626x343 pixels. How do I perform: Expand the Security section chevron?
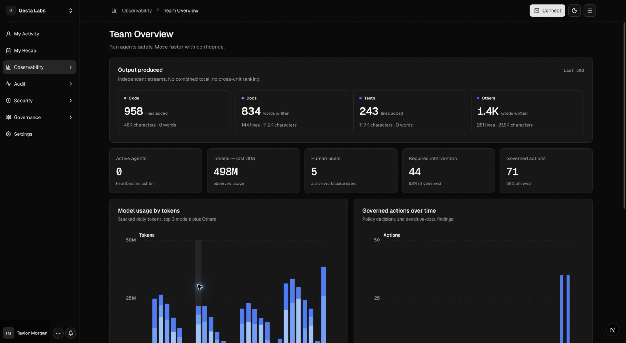pos(71,101)
